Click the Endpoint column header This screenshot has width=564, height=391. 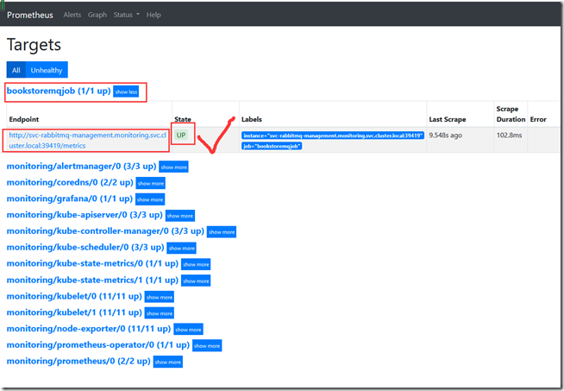(24, 119)
